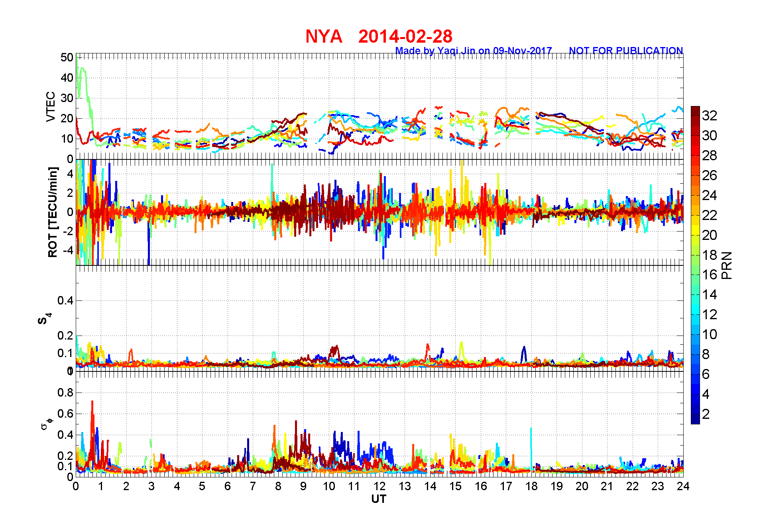Click the "UT" x-axis label
This screenshot has height=530, width=759.
[379, 499]
